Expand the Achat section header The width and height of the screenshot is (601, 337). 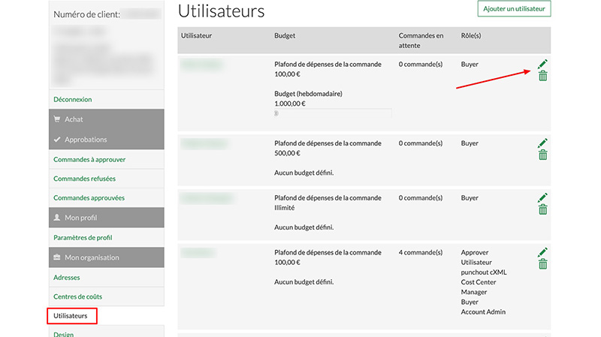coord(106,119)
